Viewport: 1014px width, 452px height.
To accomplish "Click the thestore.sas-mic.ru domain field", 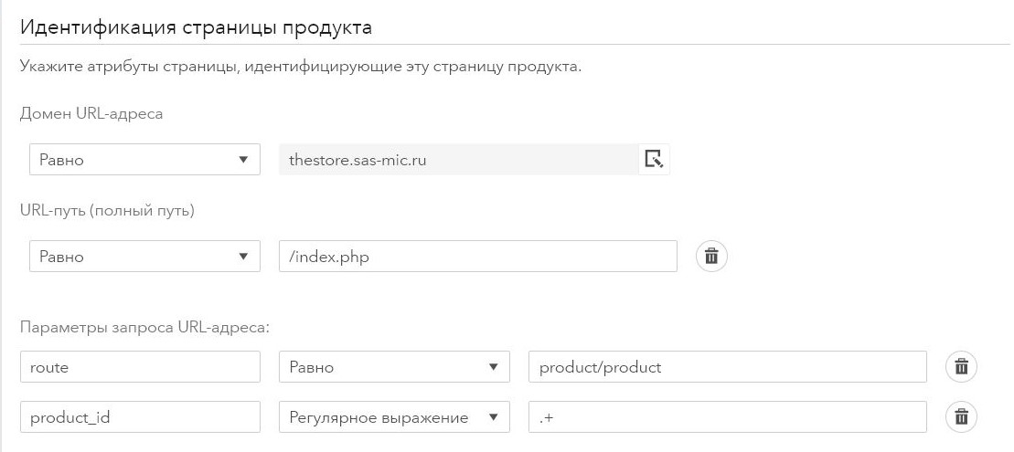I will [x=457, y=160].
